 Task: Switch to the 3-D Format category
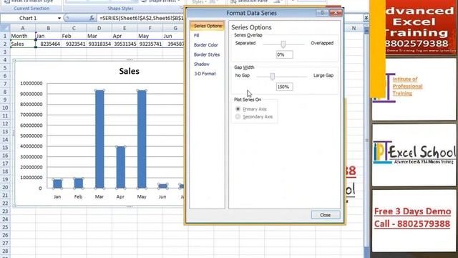coord(205,74)
